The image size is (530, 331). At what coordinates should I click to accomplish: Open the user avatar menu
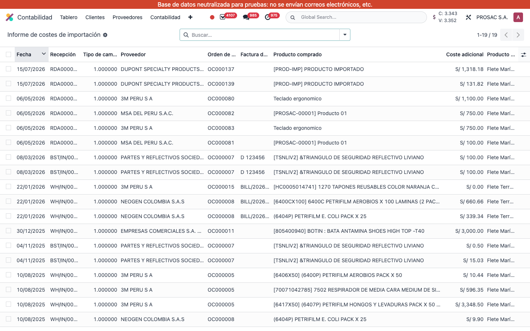[518, 17]
